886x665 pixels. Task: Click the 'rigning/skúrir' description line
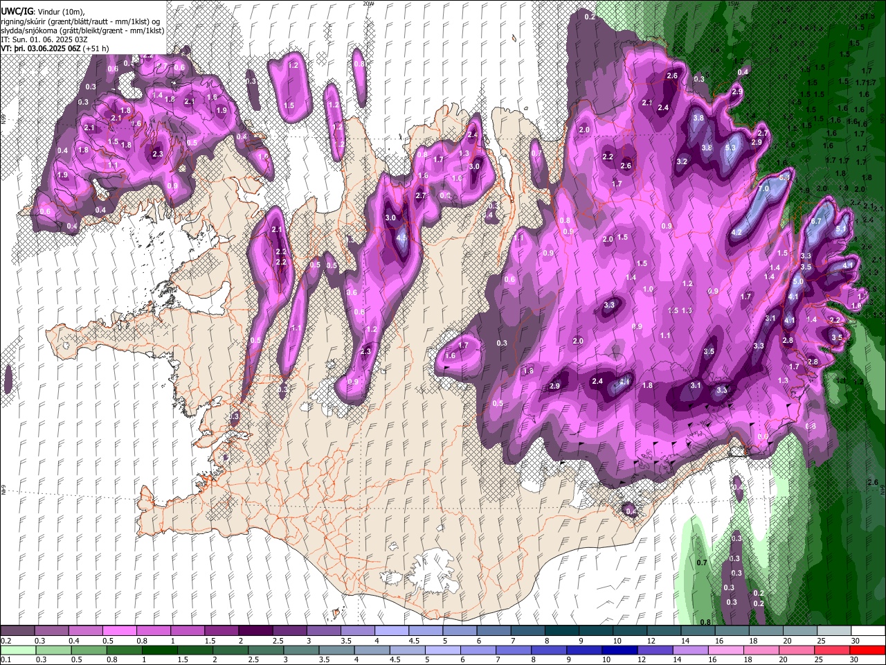80,21
